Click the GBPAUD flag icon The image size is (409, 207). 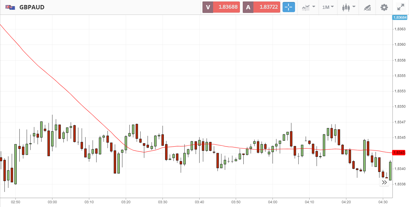(10, 7)
